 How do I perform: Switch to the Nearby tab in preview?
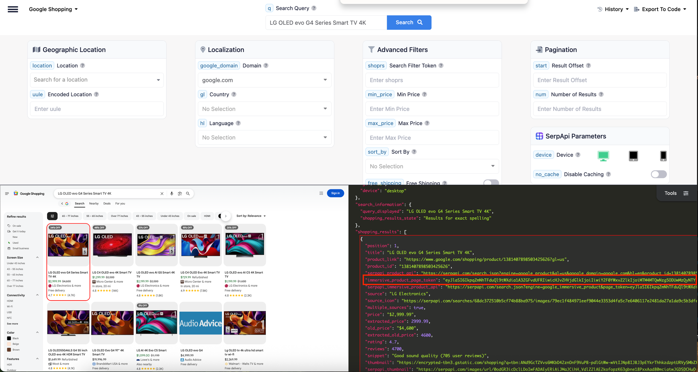click(94, 204)
